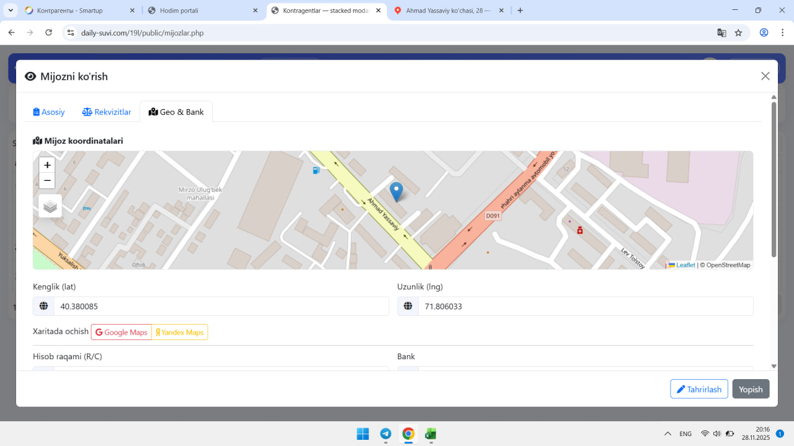Image resolution: width=794 pixels, height=446 pixels.
Task: Open the Rekvizitlar tab
Action: pos(107,112)
